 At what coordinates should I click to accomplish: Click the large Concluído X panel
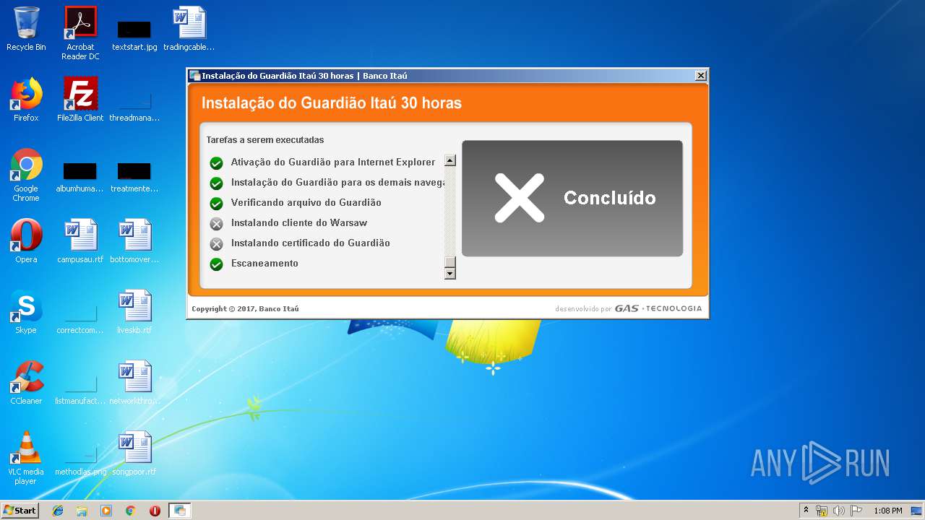pos(572,198)
